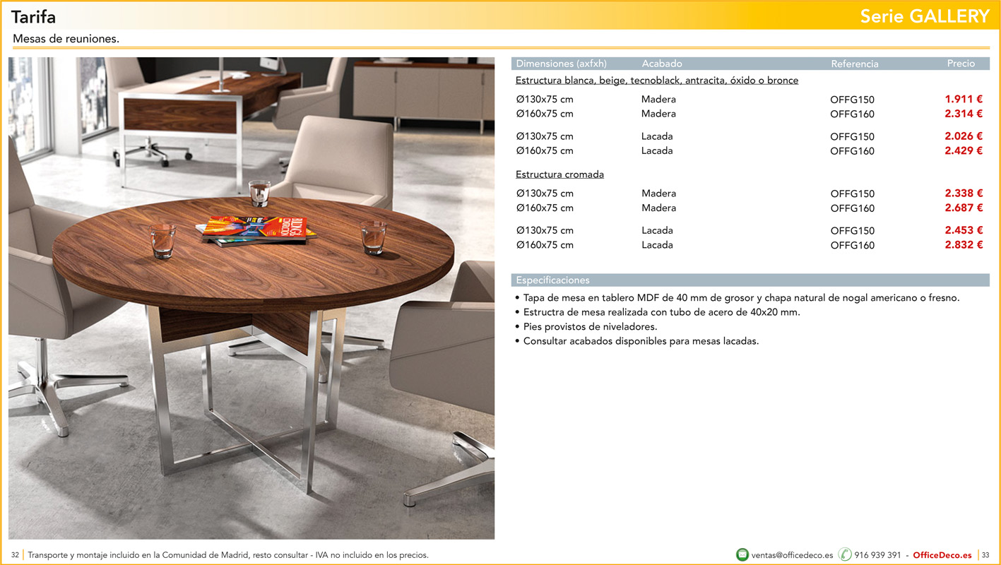The height and width of the screenshot is (565, 1001).
Task: Select the Serie GALLERY header title
Action: pyautogui.click(x=925, y=17)
